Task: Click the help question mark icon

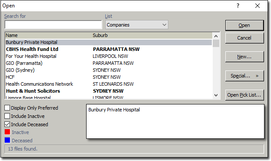Action: click(x=238, y=6)
